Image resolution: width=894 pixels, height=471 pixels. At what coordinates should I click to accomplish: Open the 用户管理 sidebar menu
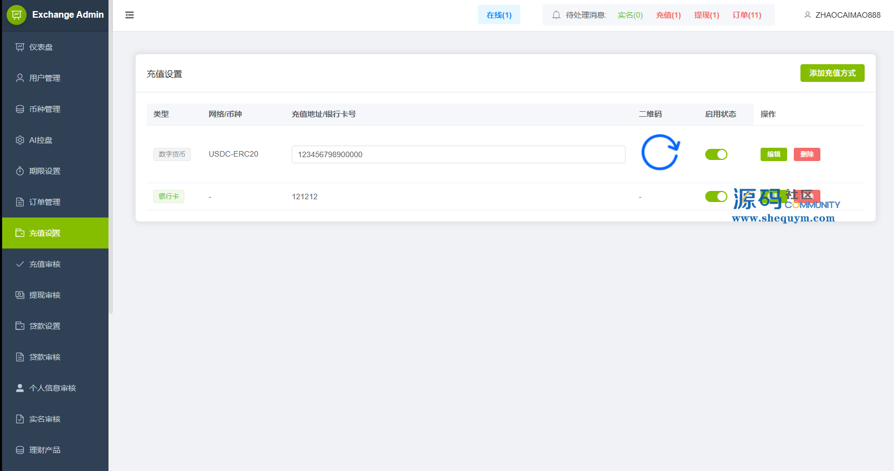[x=45, y=78]
